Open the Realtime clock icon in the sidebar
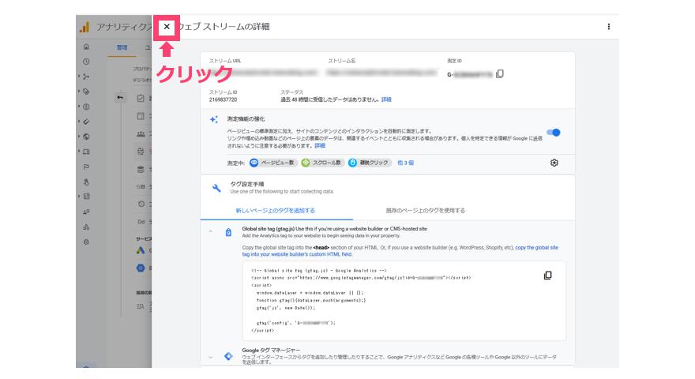 86,62
